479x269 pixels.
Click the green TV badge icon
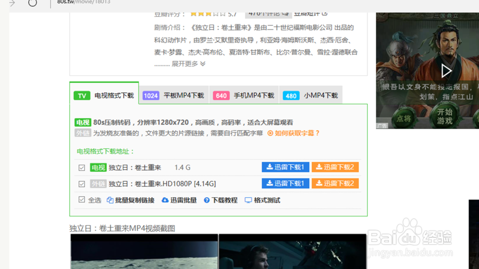pyautogui.click(x=82, y=96)
